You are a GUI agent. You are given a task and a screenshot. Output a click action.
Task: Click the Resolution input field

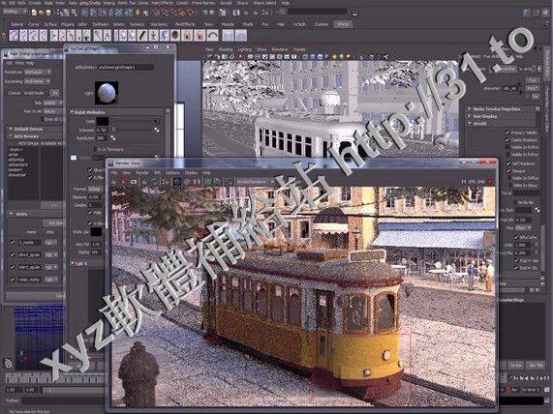102,138
